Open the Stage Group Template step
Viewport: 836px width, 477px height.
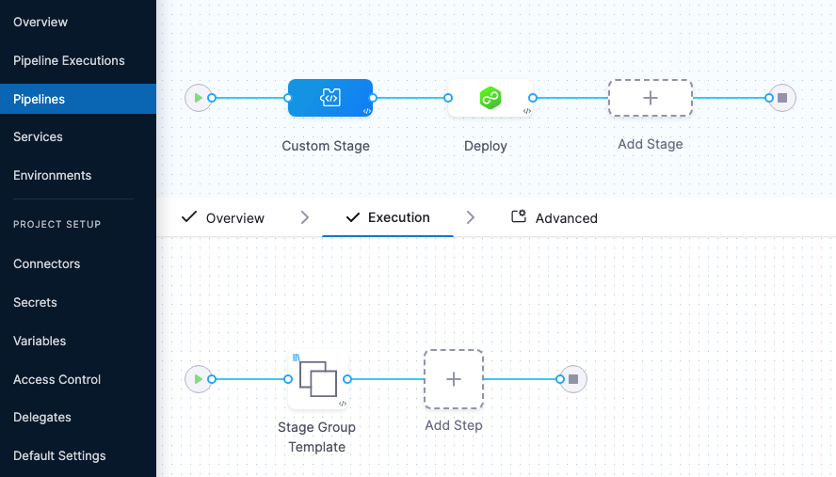tap(317, 379)
